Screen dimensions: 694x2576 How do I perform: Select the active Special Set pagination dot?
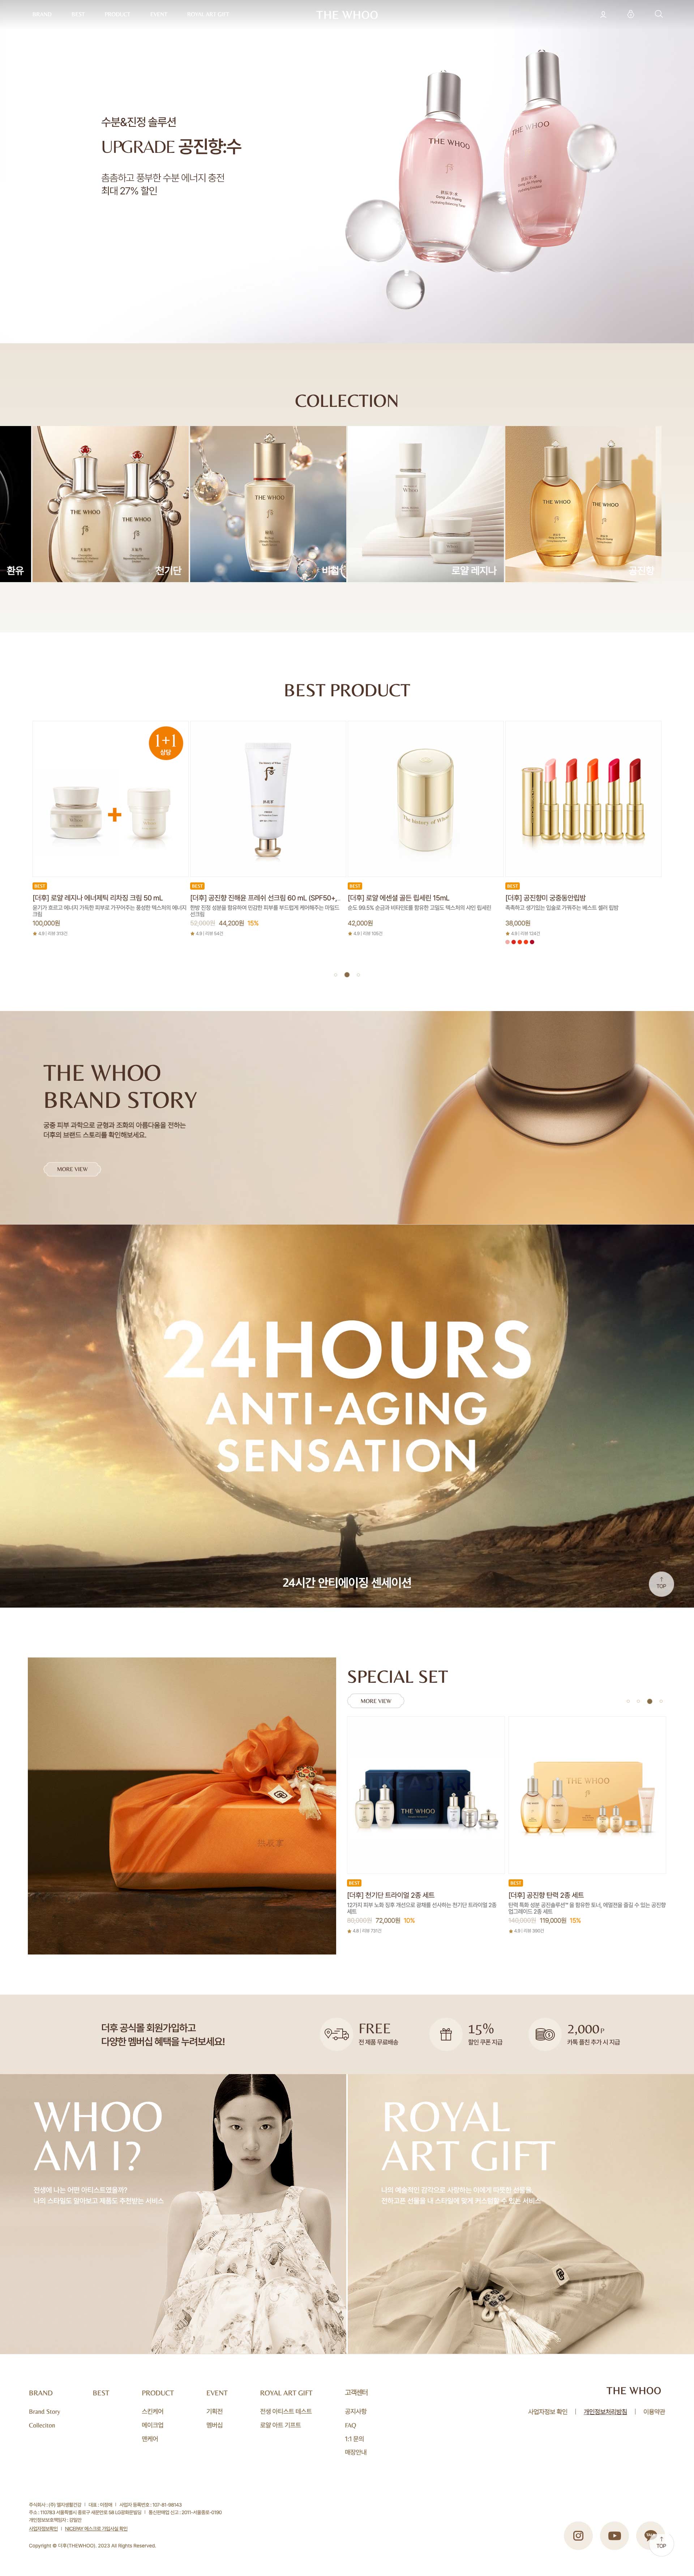(650, 1701)
